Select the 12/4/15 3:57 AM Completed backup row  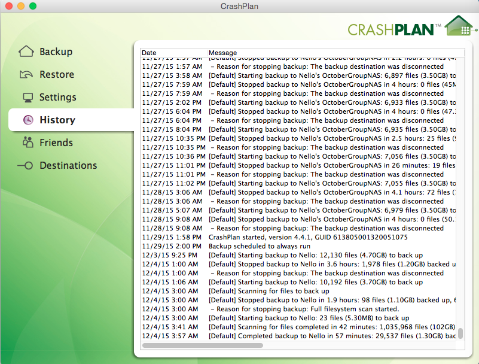pyautogui.click(x=298, y=336)
